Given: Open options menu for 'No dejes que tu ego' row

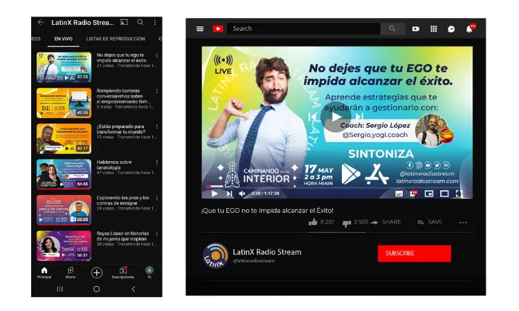Looking at the screenshot, I should (157, 55).
